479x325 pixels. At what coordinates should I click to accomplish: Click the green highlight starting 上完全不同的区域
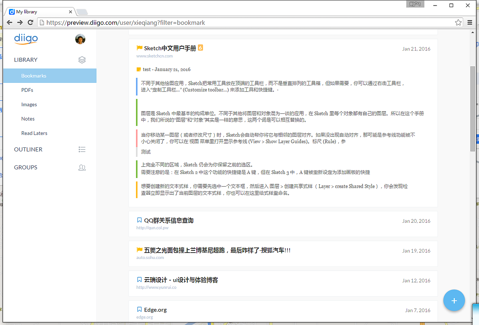[x=256, y=168]
